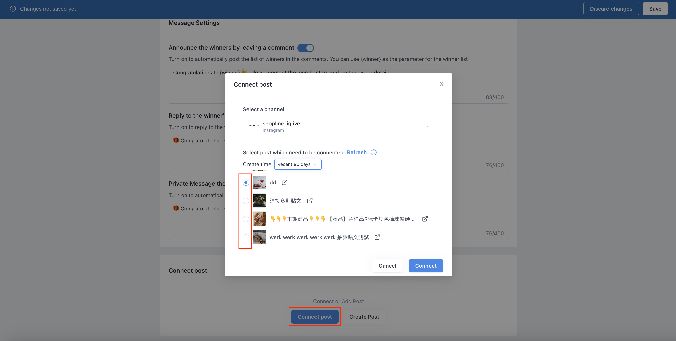Viewport: 676px width, 341px height.
Task: Click the 'Message Settings' heading
Action: (194, 23)
